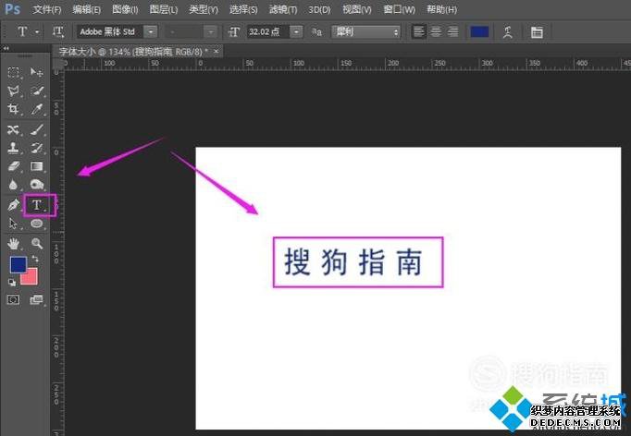The height and width of the screenshot is (436, 631).
Task: Swap foreground and background colors
Action: (35, 260)
